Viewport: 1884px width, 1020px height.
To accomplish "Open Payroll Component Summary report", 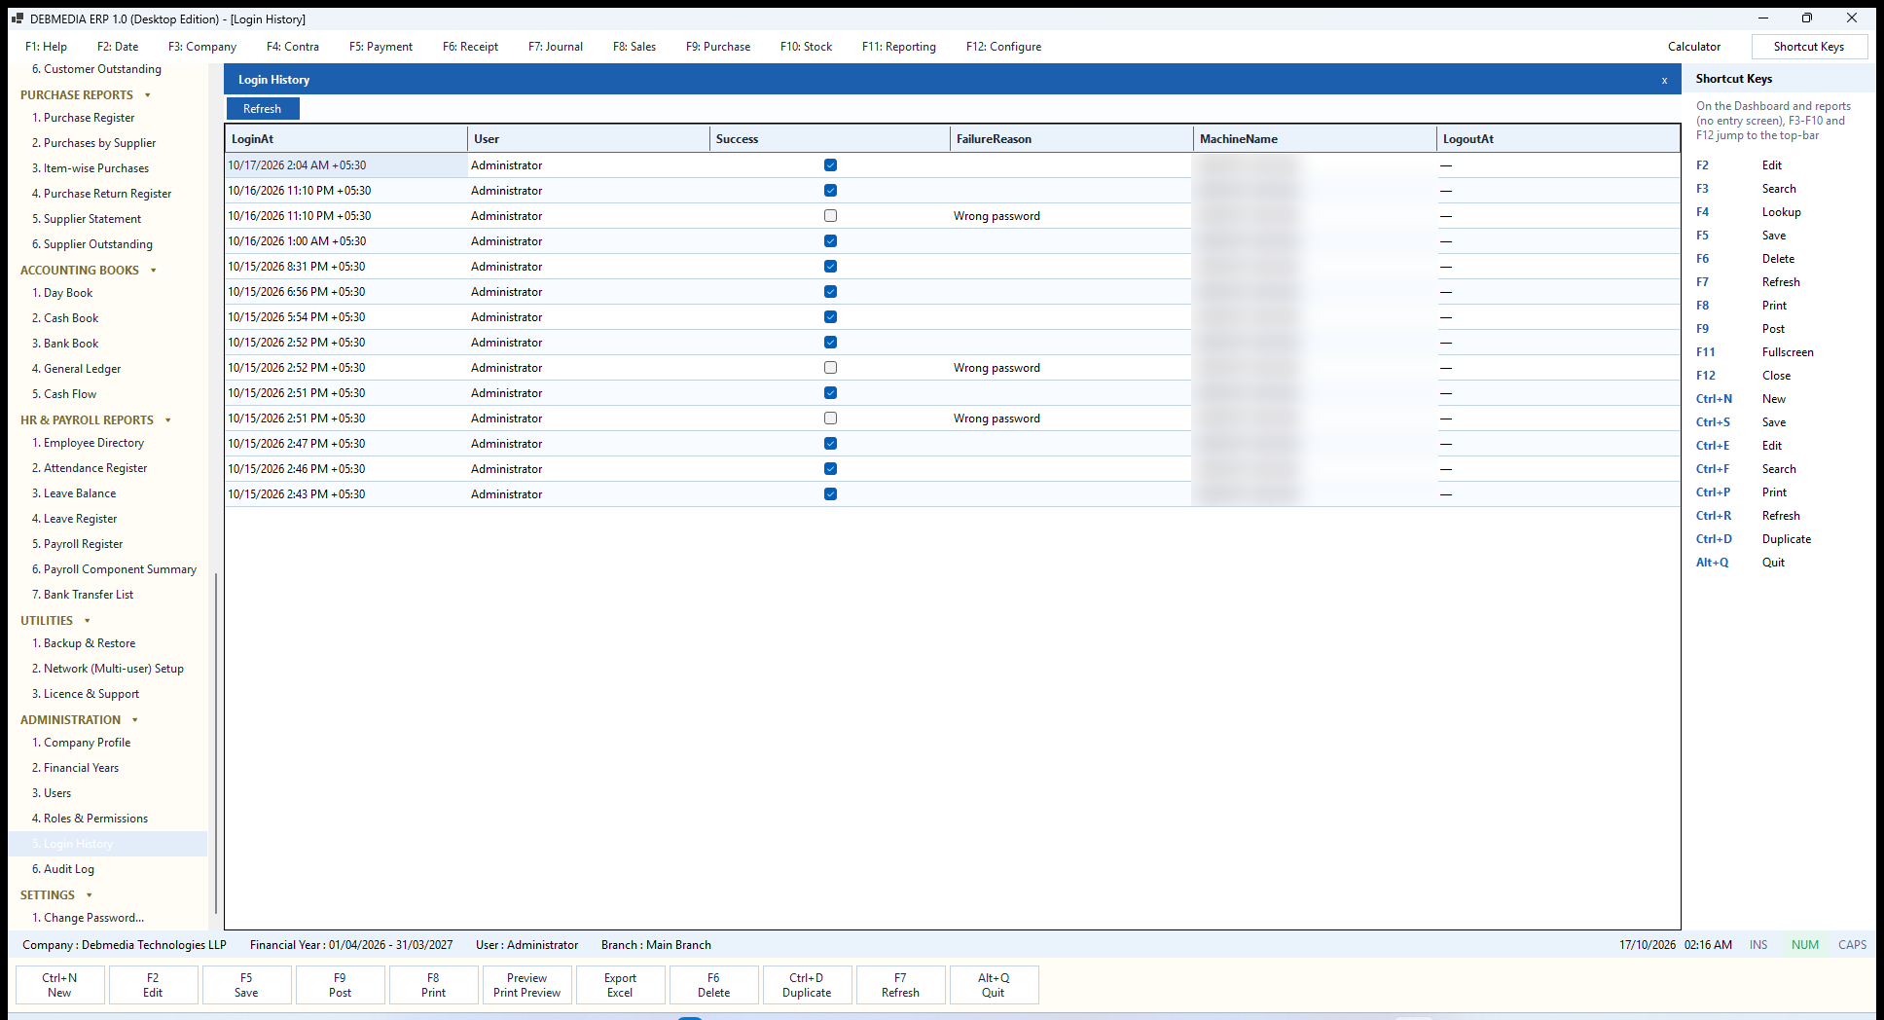I will (x=114, y=569).
